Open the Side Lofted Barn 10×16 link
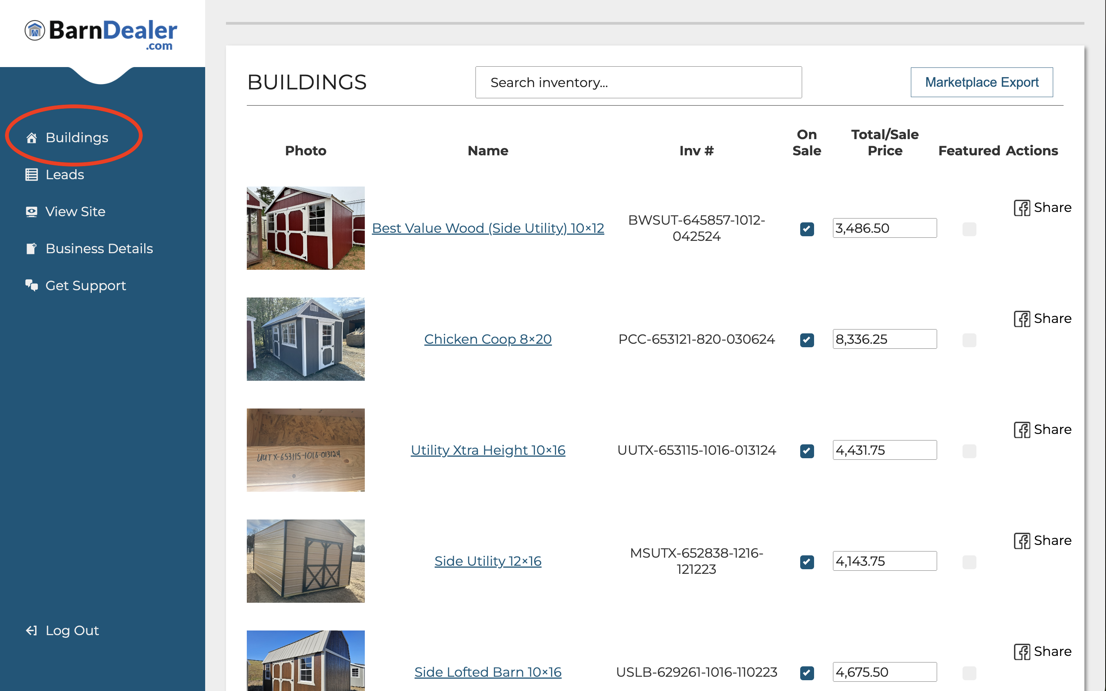This screenshot has height=691, width=1106. (x=487, y=672)
